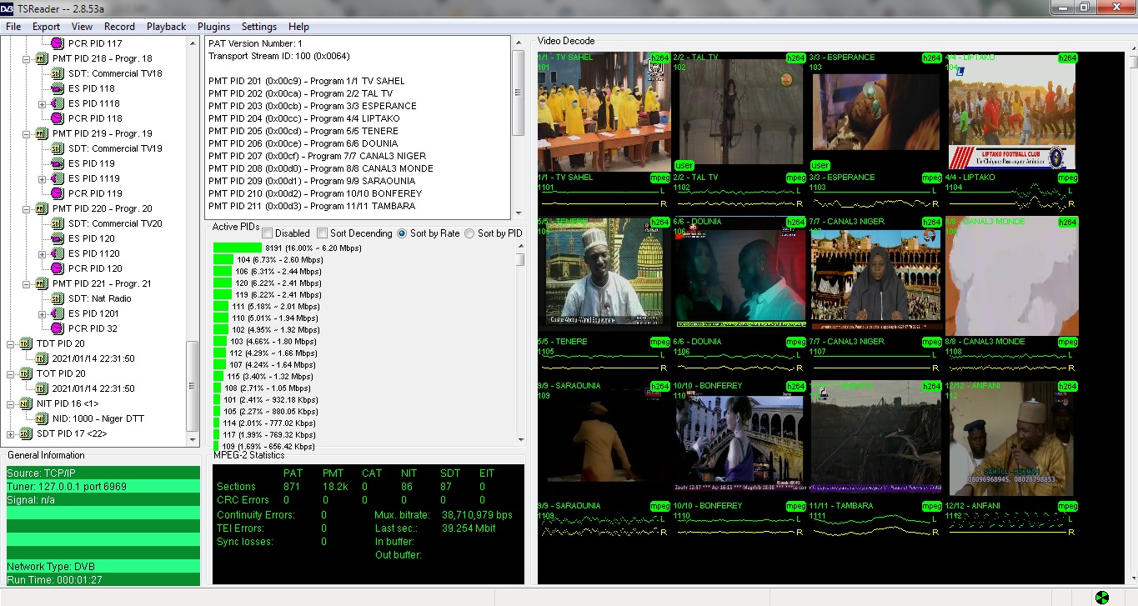Expand the ES PID 1120 node

[x=42, y=253]
